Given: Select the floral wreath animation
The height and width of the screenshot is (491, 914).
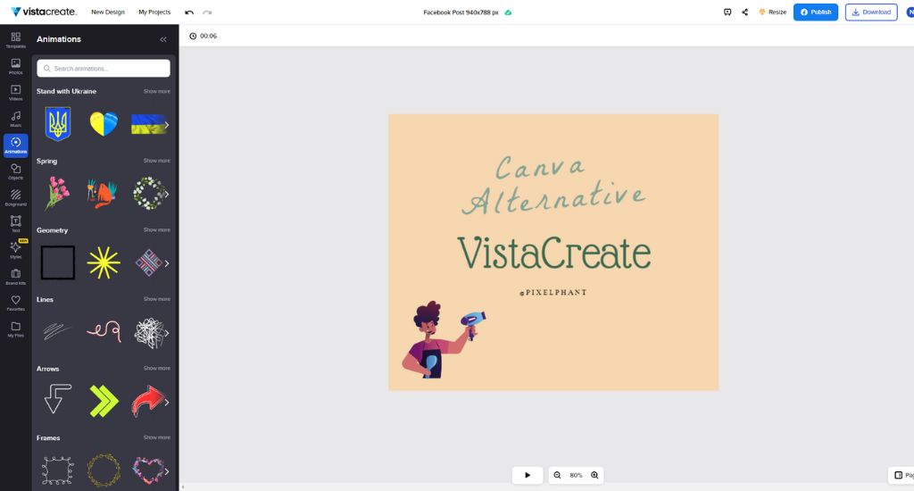Looking at the screenshot, I should pyautogui.click(x=149, y=194).
